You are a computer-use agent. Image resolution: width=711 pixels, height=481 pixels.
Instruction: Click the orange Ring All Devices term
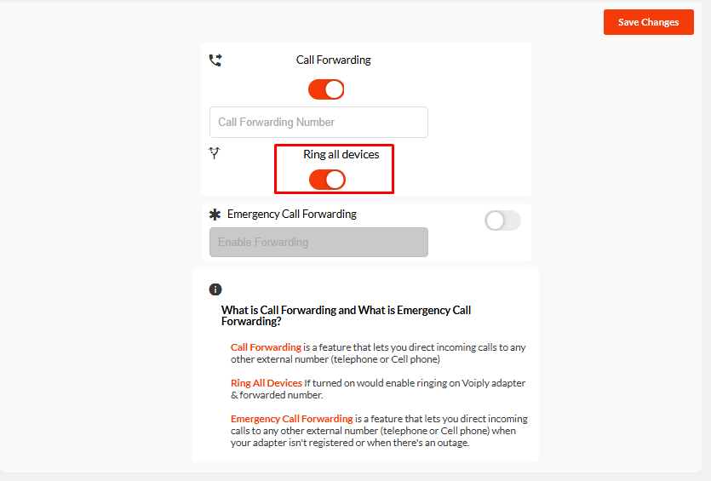(267, 383)
